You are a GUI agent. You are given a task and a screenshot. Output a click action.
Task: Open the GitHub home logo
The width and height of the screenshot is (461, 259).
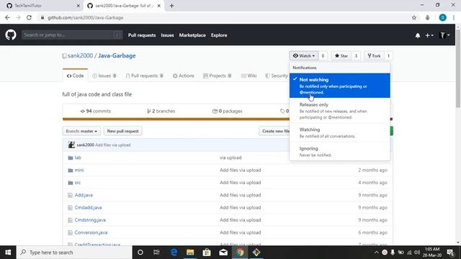pyautogui.click(x=11, y=35)
